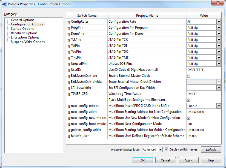226x168 pixels.
Task: Click the Failsafe Scheme register value field
Action: pos(204,136)
